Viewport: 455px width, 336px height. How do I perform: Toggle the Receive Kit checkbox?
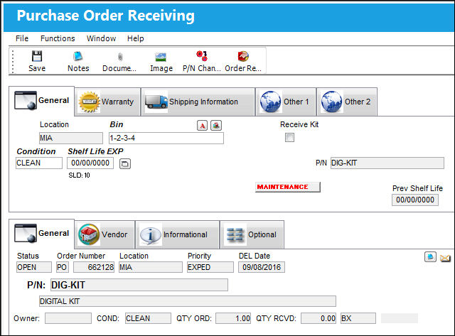click(x=289, y=137)
